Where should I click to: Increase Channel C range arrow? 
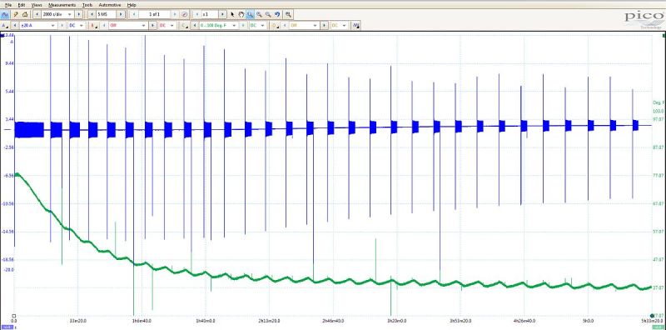pyautogui.click(x=243, y=26)
